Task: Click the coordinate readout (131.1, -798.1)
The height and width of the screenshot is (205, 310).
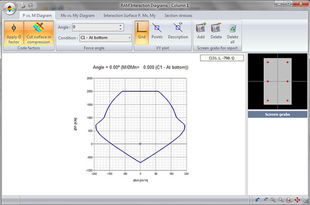Action: (x=222, y=58)
